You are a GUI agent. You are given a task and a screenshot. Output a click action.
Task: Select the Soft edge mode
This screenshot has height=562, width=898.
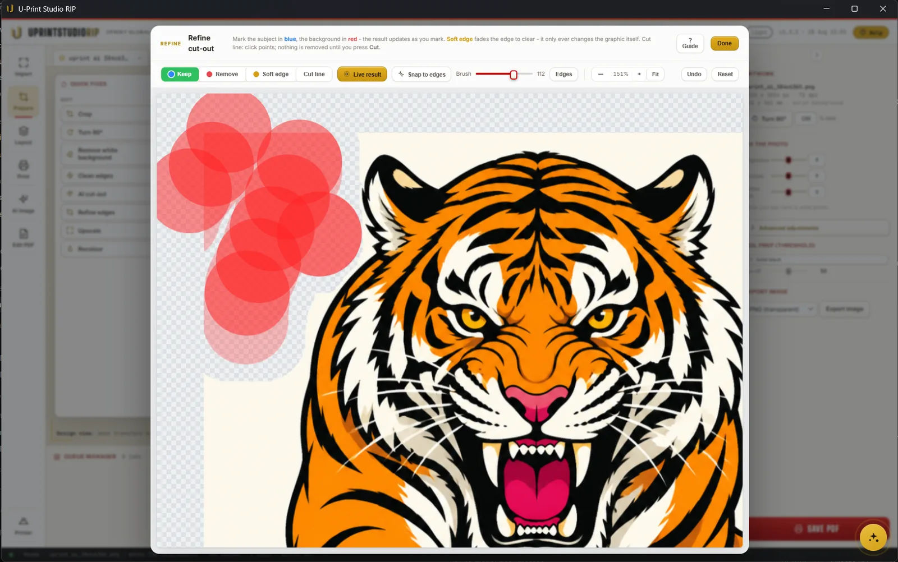tap(271, 74)
